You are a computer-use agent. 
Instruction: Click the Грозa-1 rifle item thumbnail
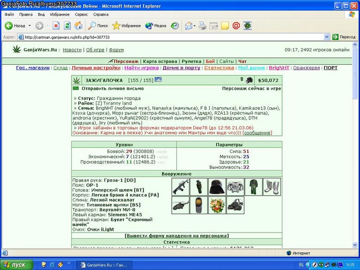pyautogui.click(x=180, y=187)
